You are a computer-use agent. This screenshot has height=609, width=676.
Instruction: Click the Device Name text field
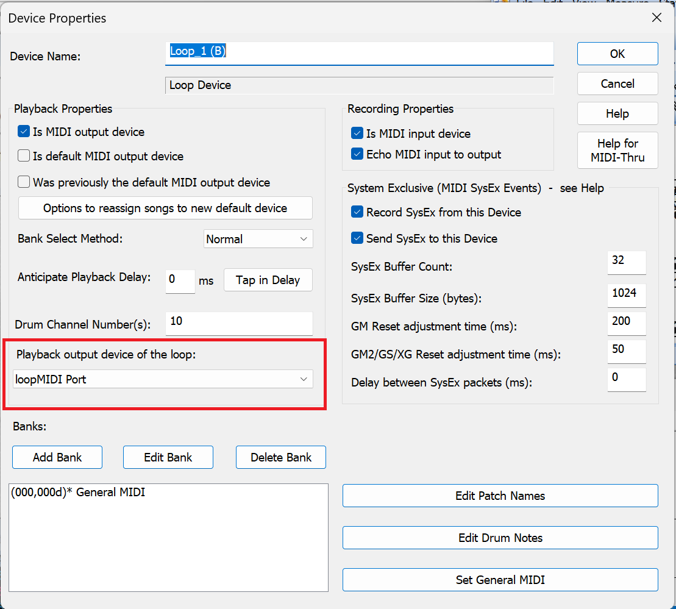360,53
